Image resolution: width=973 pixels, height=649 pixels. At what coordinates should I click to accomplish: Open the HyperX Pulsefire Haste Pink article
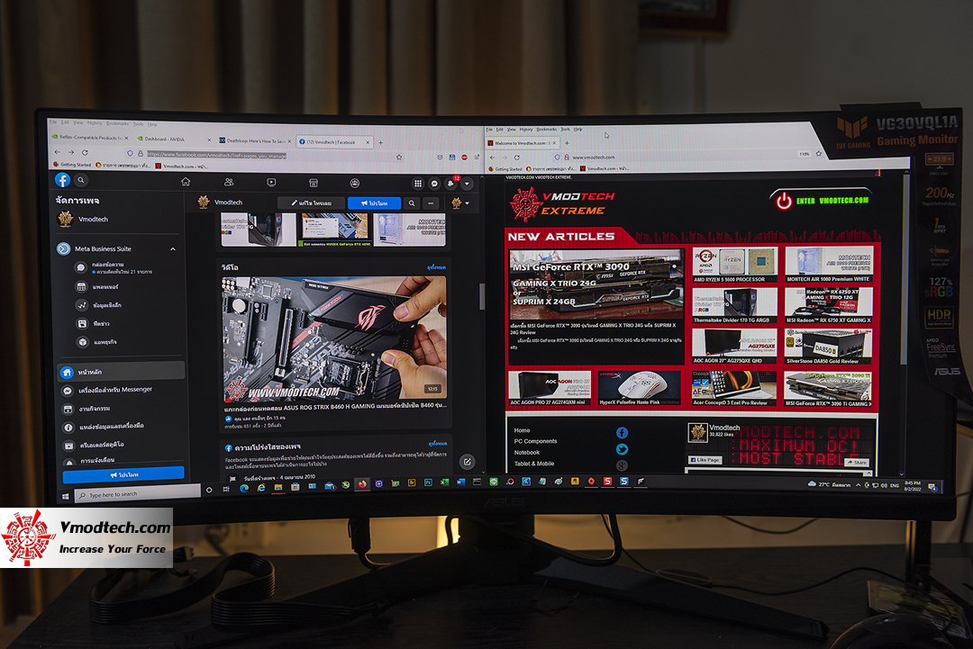(x=639, y=388)
